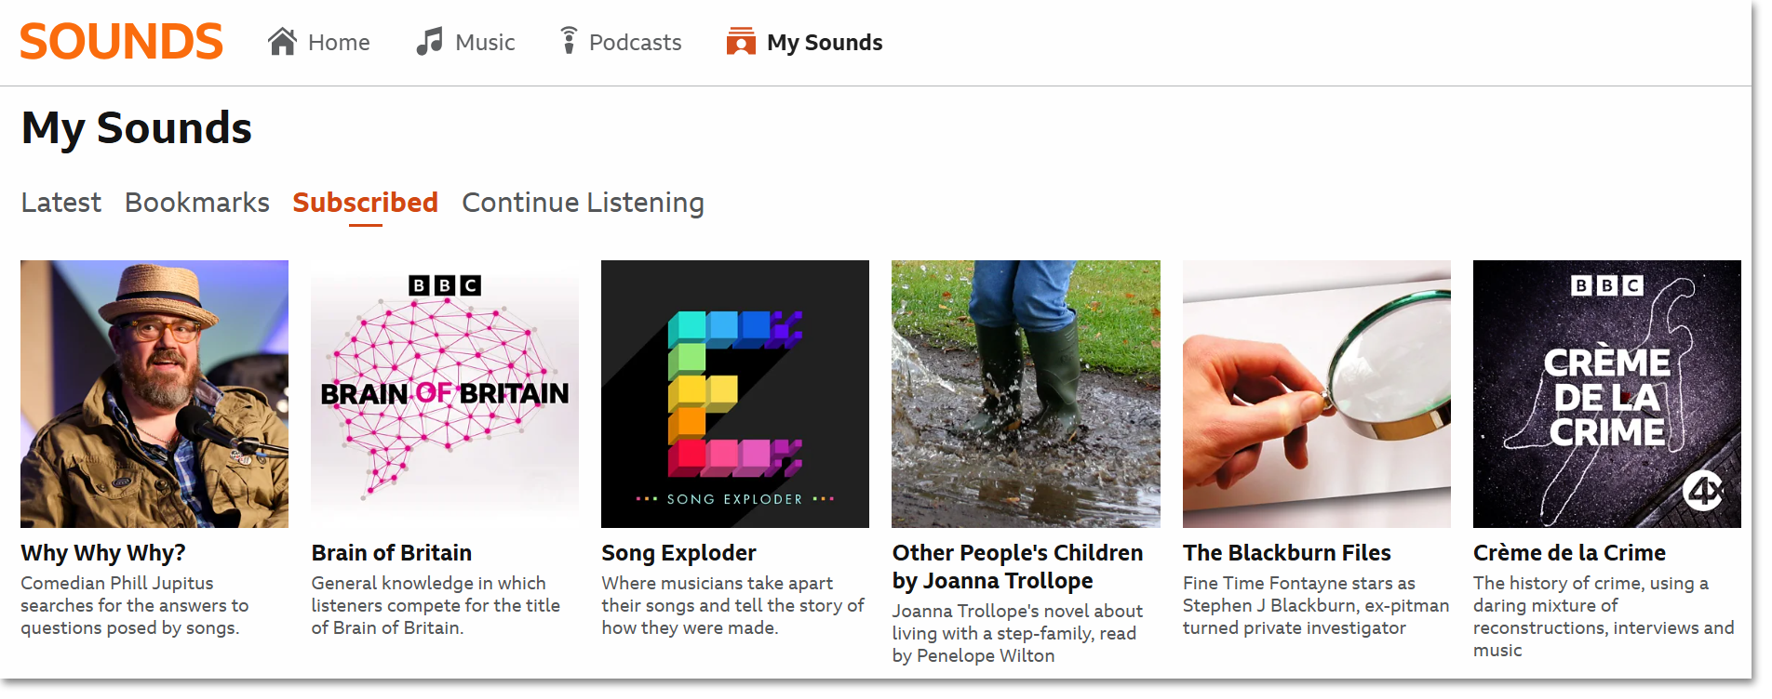1772x699 pixels.
Task: Open the Why Why Why? podcast
Action: pos(102,552)
